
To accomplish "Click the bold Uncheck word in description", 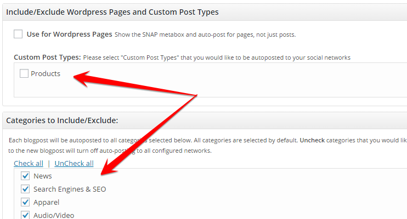I will click(312, 140).
